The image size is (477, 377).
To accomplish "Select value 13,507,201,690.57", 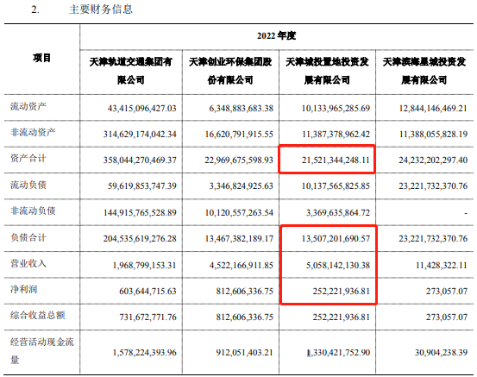I will pyautogui.click(x=336, y=239).
